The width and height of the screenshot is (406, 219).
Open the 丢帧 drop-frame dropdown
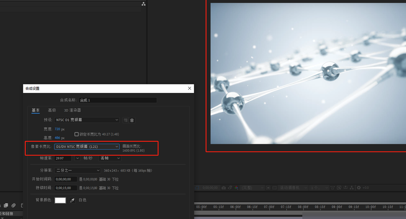click(110, 158)
